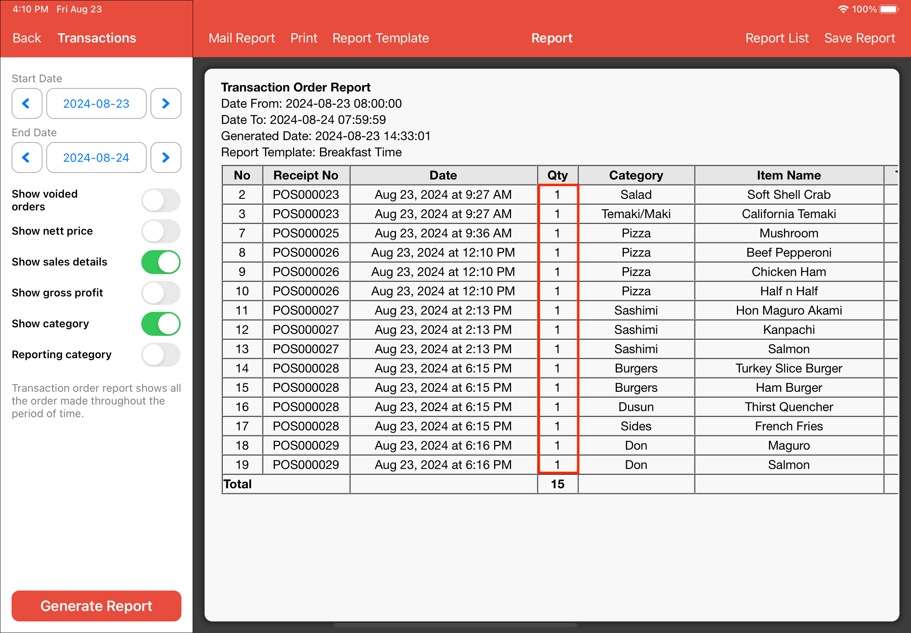Click the End Date previous day arrow

pyautogui.click(x=27, y=157)
